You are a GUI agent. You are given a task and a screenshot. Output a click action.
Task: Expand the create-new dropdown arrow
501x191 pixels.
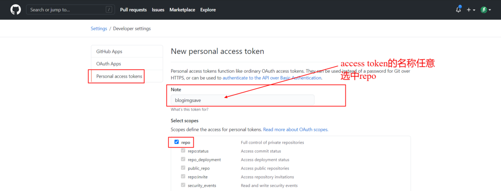pyautogui.click(x=474, y=10)
